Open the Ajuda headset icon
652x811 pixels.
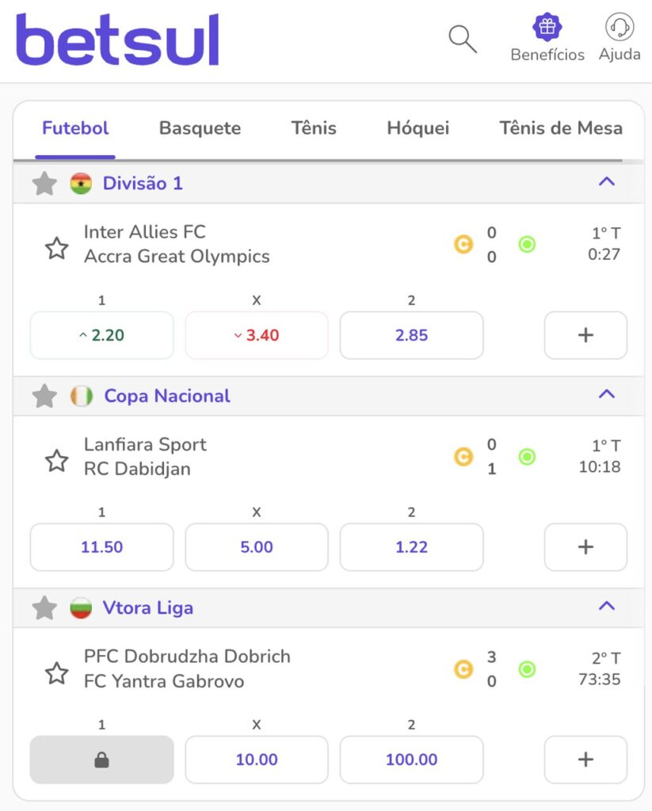pos(620,26)
